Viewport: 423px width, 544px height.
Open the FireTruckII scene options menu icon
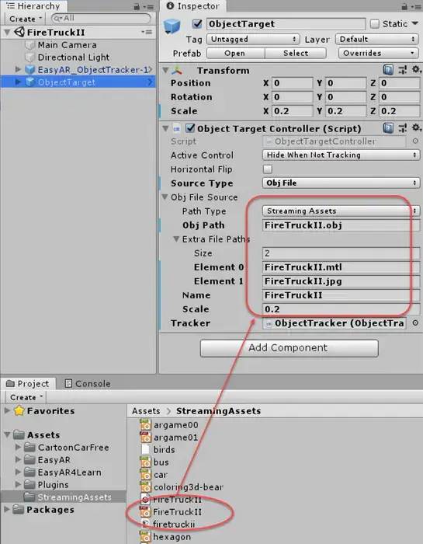[x=147, y=33]
